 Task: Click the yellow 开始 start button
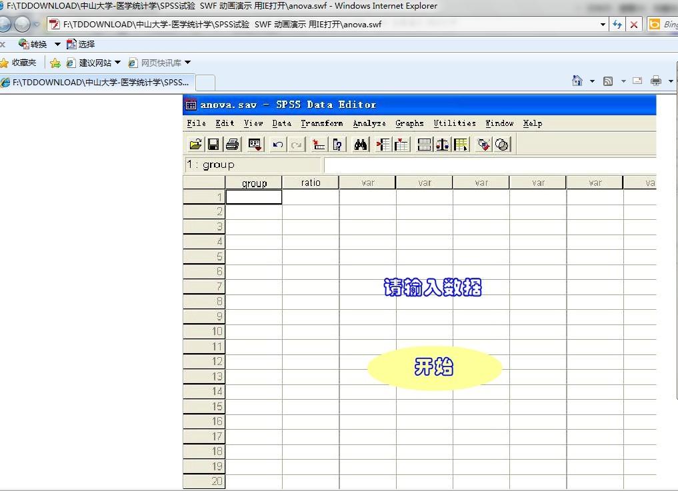(x=435, y=368)
